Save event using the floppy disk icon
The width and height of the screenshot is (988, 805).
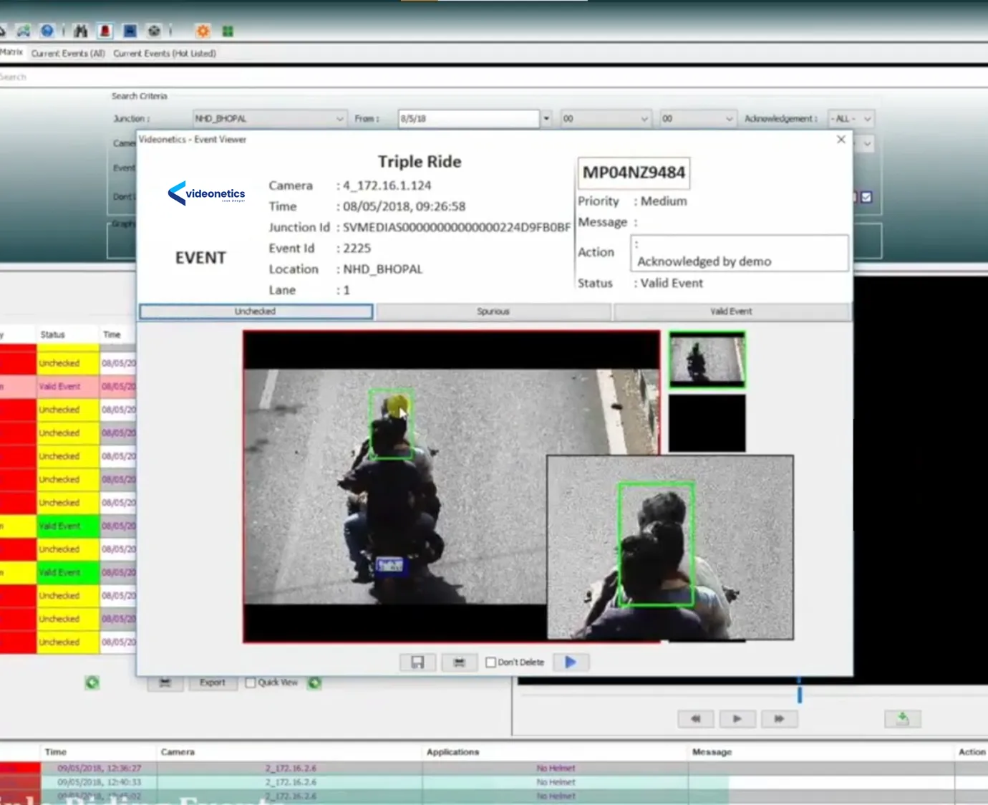click(417, 662)
